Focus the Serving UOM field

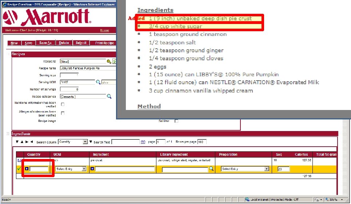point(77,82)
